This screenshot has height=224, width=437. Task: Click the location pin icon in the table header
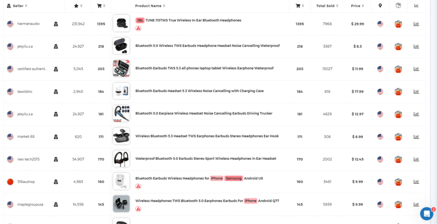(x=380, y=6)
